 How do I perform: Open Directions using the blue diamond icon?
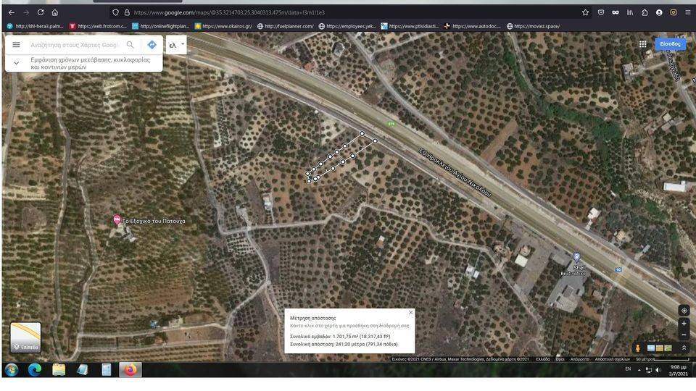click(152, 45)
